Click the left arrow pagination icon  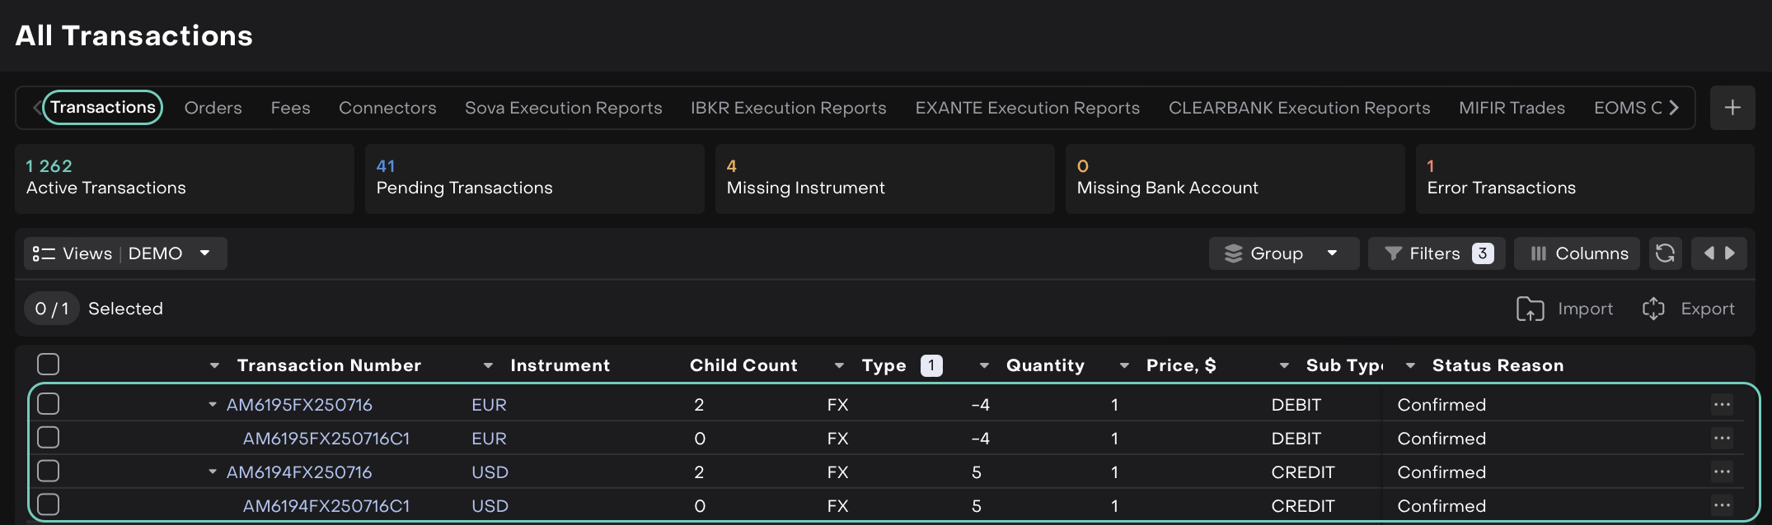(1709, 253)
